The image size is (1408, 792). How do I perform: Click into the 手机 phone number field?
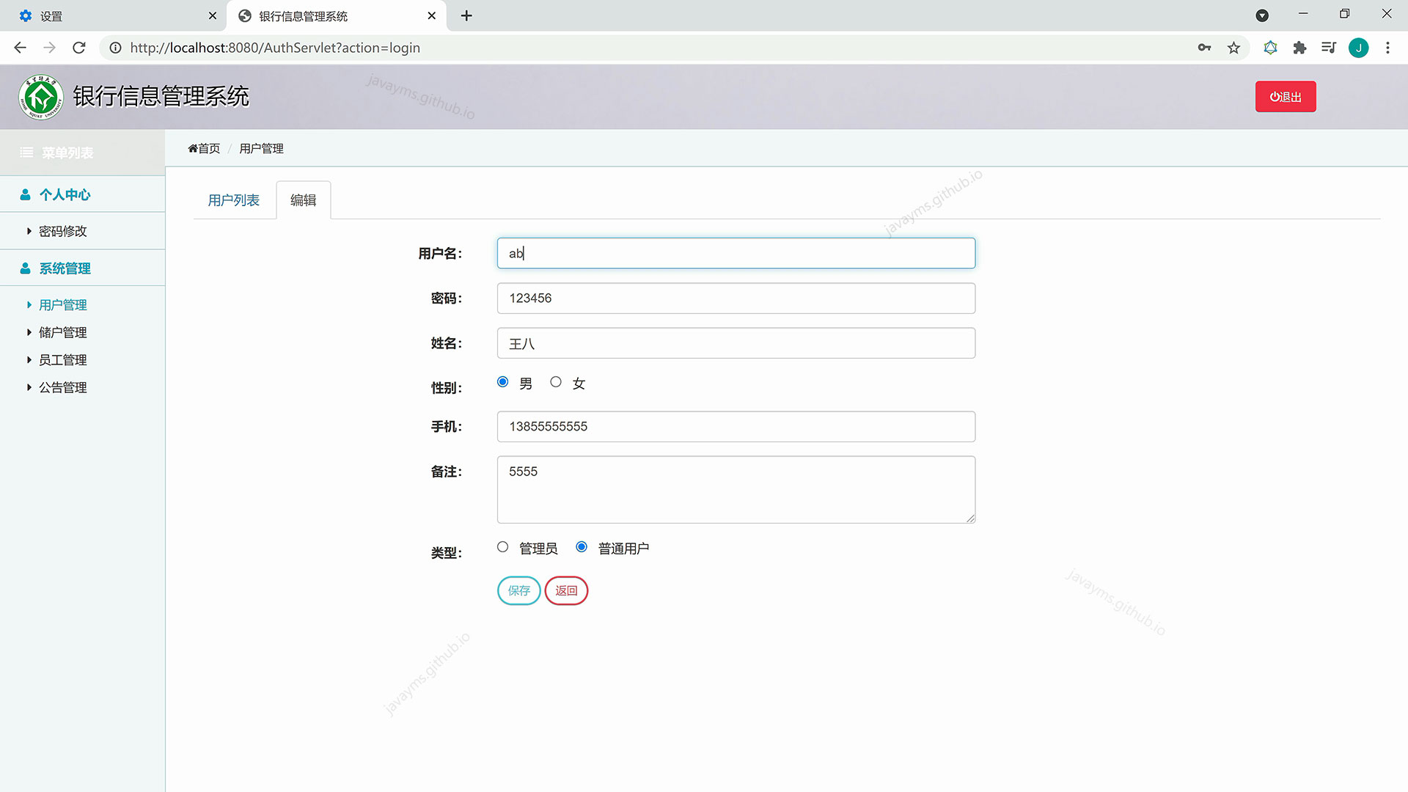pyautogui.click(x=736, y=427)
